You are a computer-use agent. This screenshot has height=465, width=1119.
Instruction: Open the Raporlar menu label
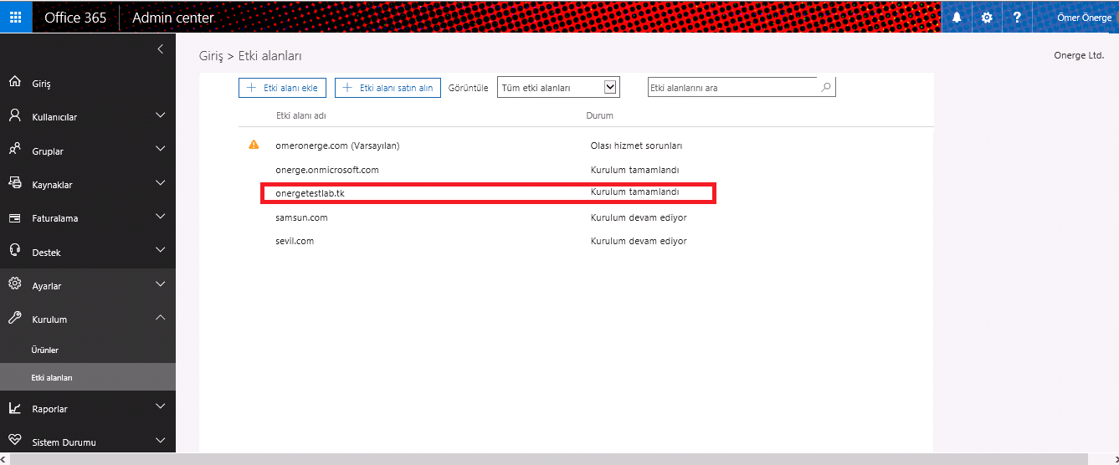click(x=49, y=409)
